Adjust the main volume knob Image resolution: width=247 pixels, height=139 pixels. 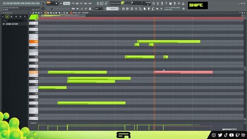[x=43, y=3]
